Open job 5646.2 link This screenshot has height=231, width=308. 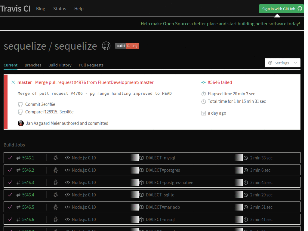(x=28, y=170)
